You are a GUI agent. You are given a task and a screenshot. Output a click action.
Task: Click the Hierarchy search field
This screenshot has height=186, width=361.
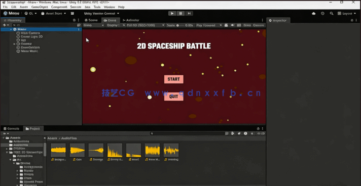pyautogui.click(x=44, y=25)
